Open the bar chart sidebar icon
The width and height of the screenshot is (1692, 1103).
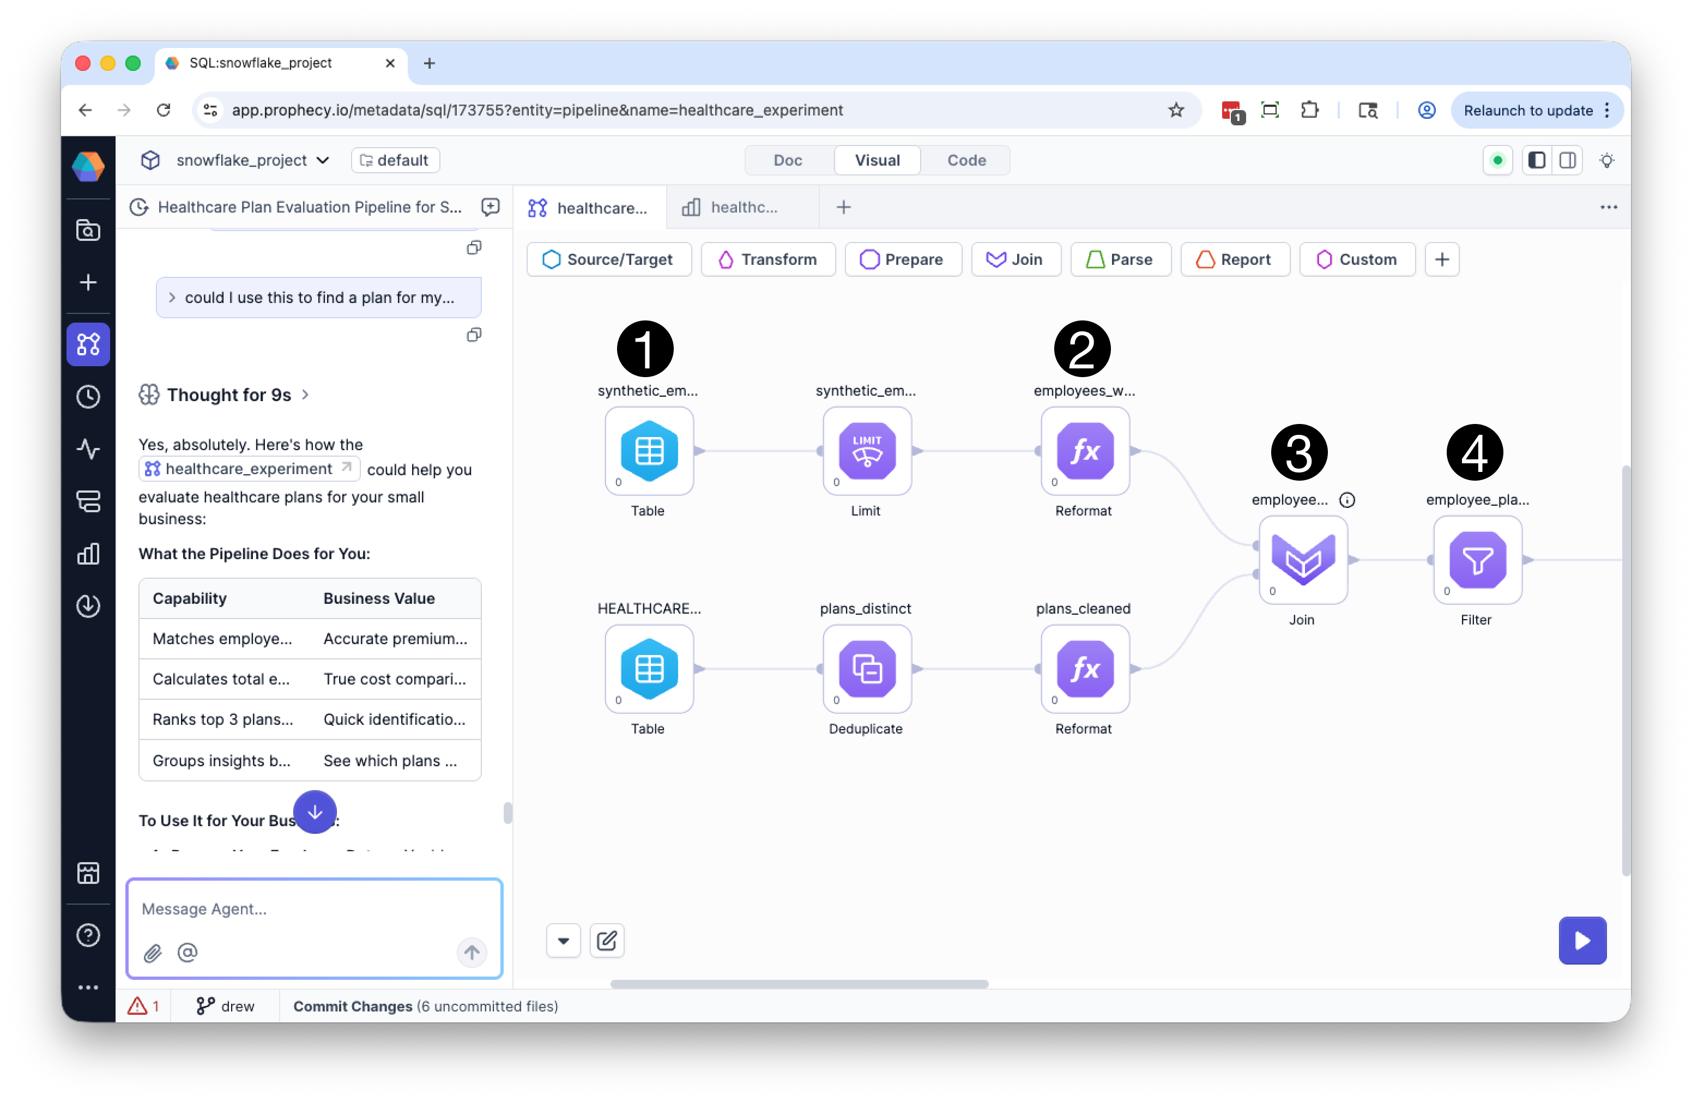click(x=88, y=554)
